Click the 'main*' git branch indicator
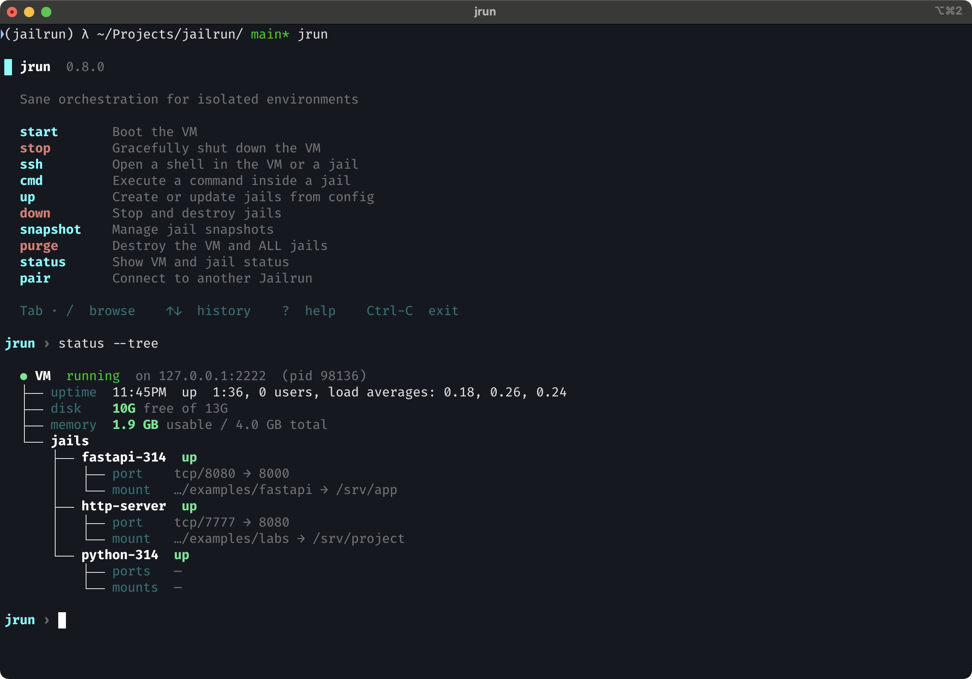 [x=270, y=34]
